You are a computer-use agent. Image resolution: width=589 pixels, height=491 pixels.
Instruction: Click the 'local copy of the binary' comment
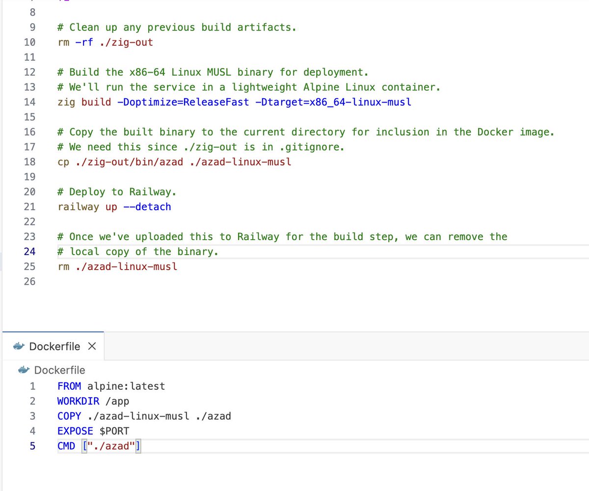(138, 252)
